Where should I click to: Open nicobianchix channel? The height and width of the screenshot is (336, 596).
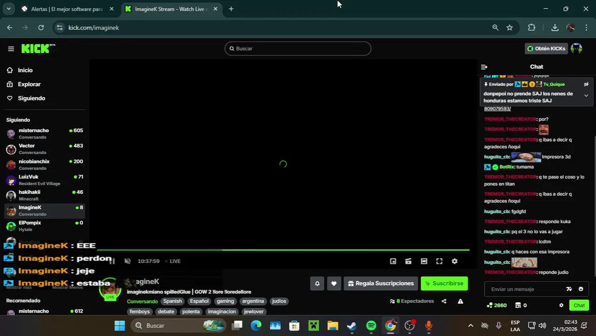pyautogui.click(x=44, y=164)
